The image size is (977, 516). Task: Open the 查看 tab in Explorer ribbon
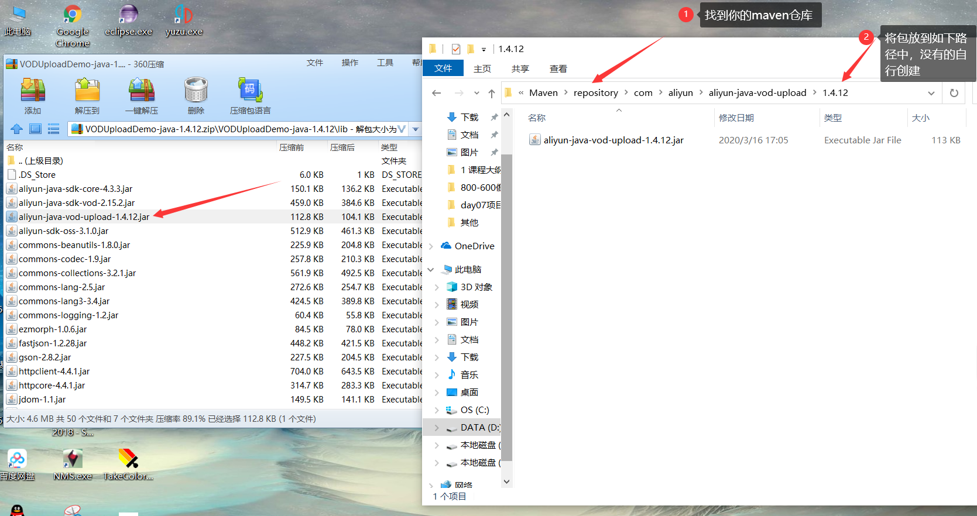[x=558, y=68]
